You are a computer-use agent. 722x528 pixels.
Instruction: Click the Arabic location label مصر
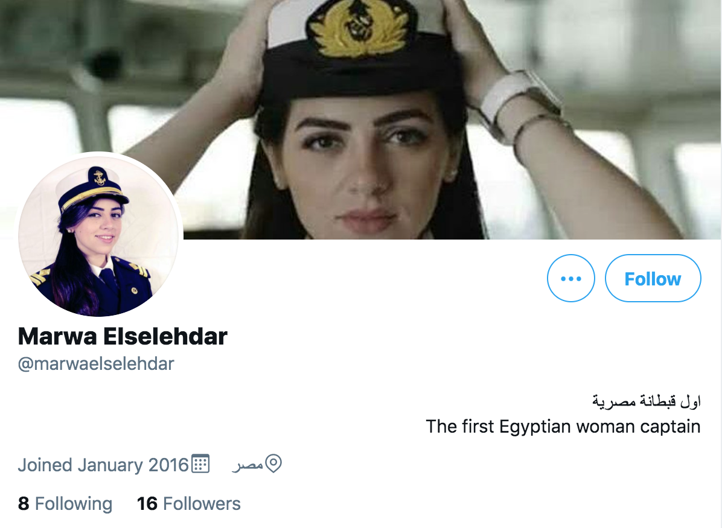pyautogui.click(x=248, y=465)
